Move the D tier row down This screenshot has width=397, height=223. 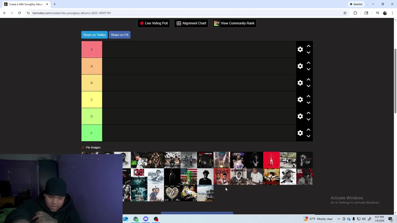[x=308, y=120]
